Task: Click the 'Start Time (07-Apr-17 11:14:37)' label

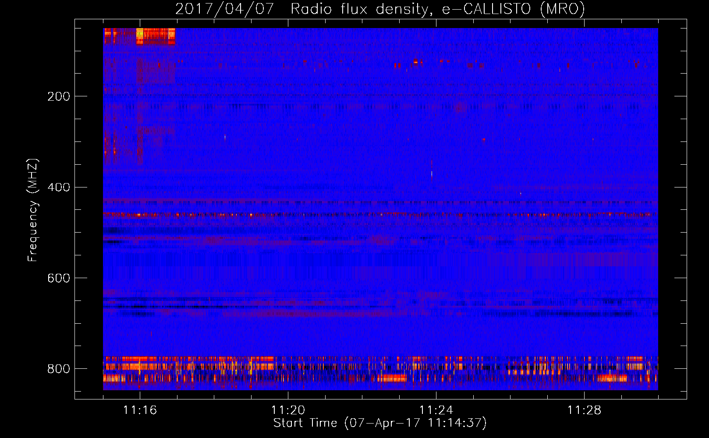Action: click(x=380, y=423)
